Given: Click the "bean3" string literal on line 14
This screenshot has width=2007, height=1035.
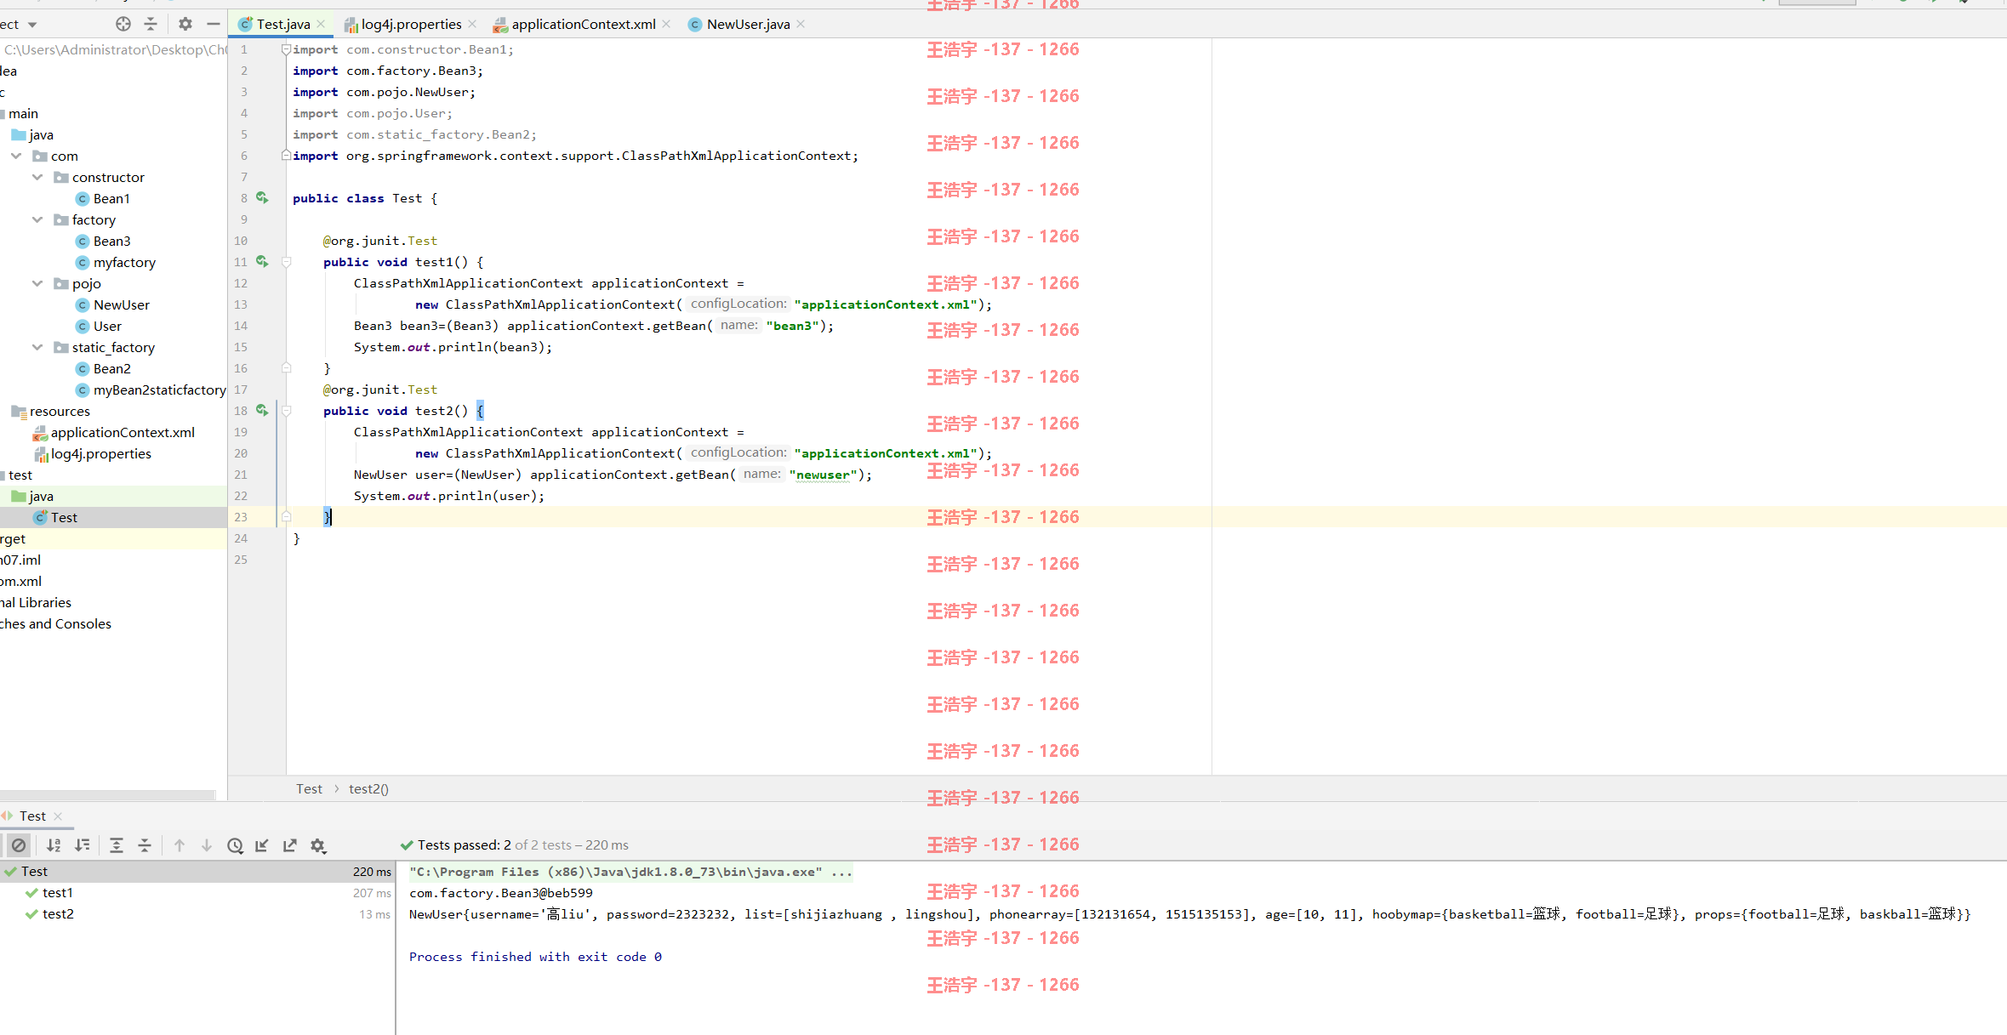Looking at the screenshot, I should click(792, 326).
